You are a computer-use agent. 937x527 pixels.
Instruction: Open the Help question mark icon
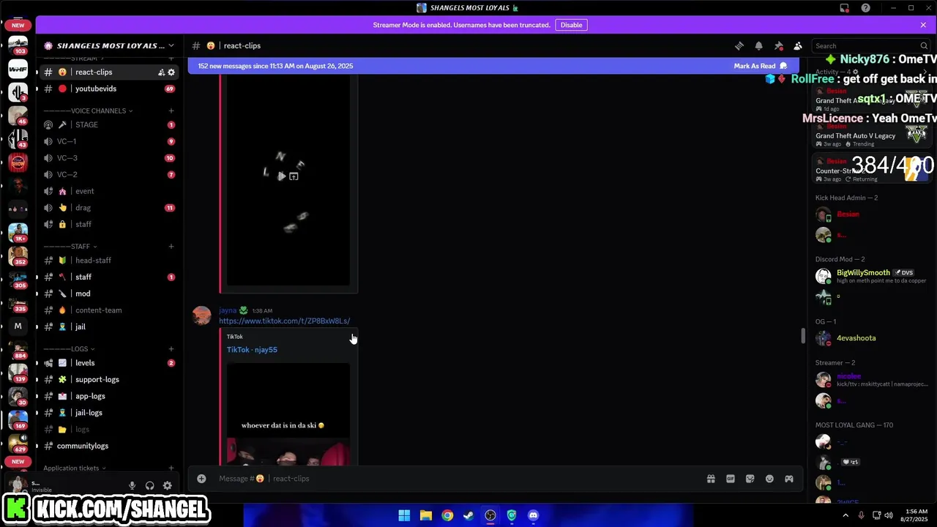866,8
